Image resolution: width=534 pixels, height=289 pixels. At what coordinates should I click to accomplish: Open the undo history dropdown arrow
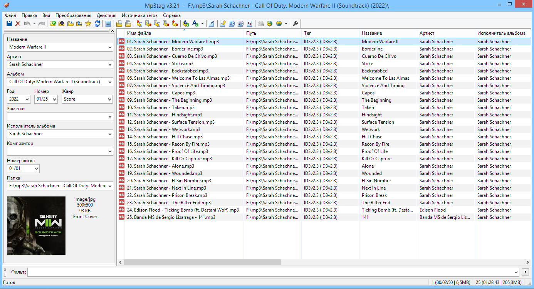(x=34, y=24)
